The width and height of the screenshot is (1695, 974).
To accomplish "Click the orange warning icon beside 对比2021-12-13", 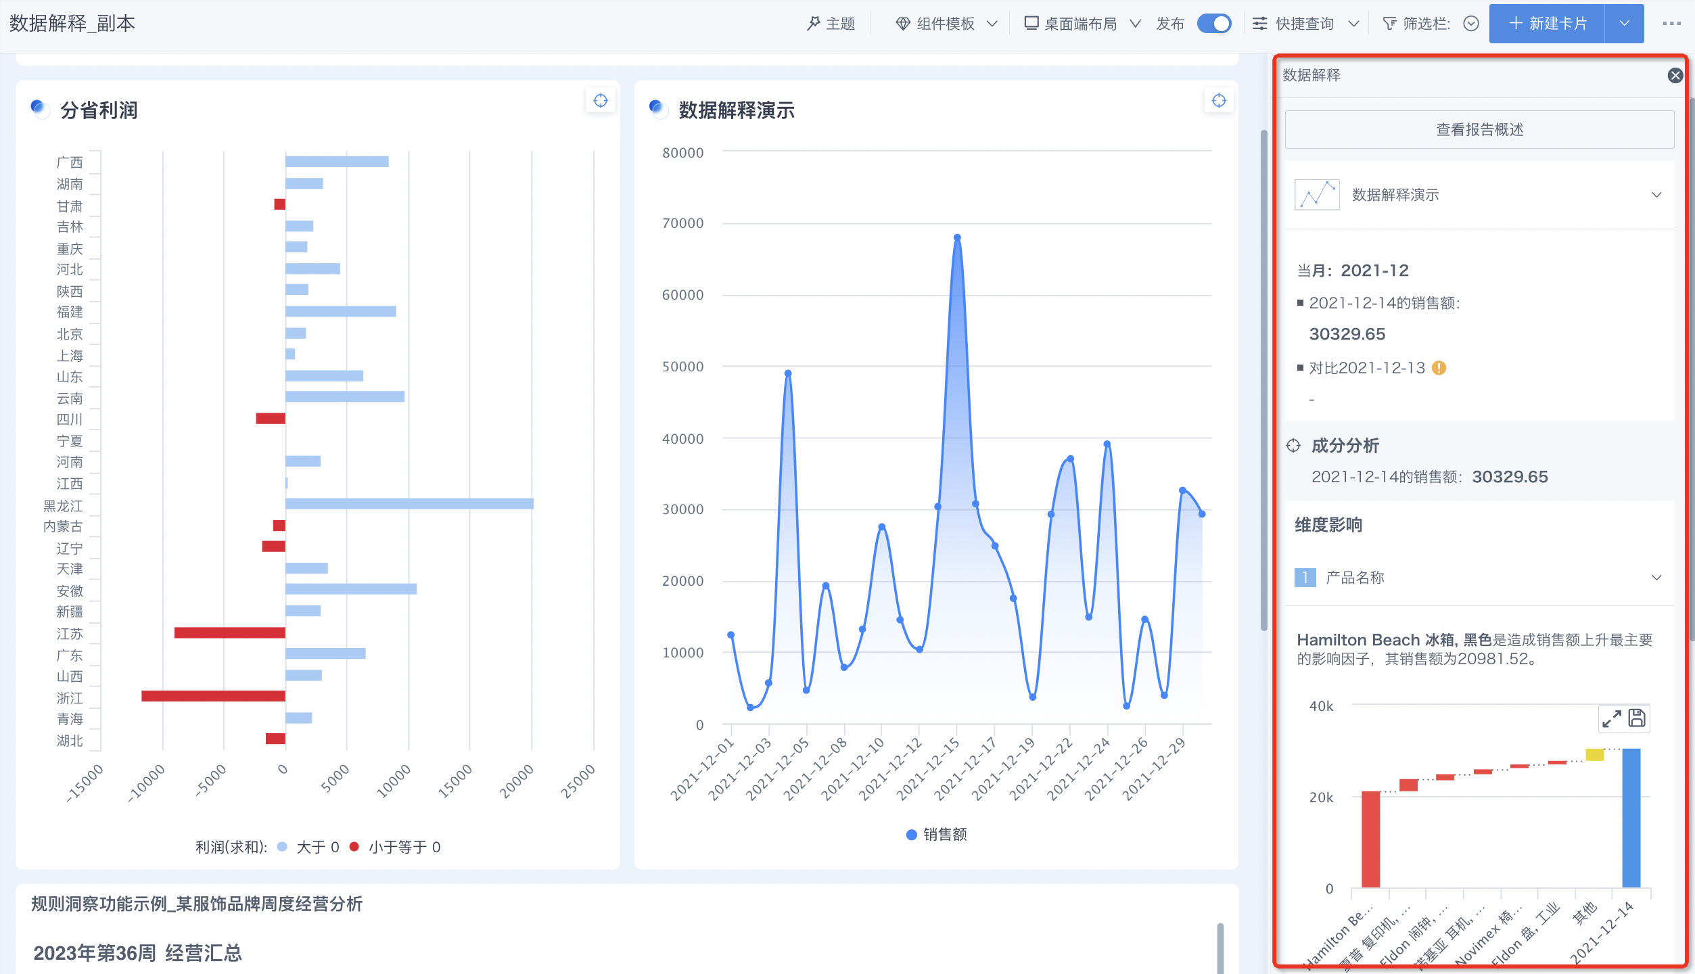I will 1439,368.
